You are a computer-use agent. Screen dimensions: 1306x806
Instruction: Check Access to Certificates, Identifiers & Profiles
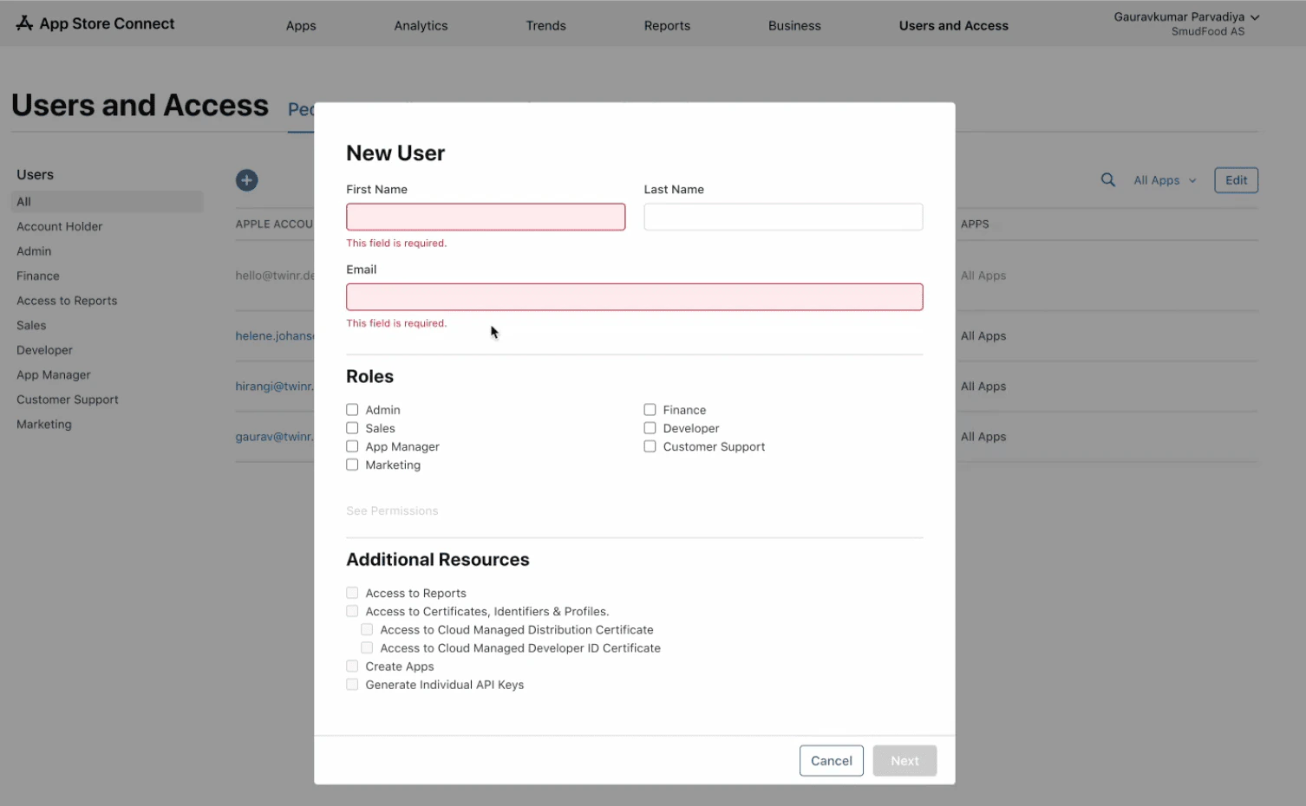pyautogui.click(x=352, y=611)
